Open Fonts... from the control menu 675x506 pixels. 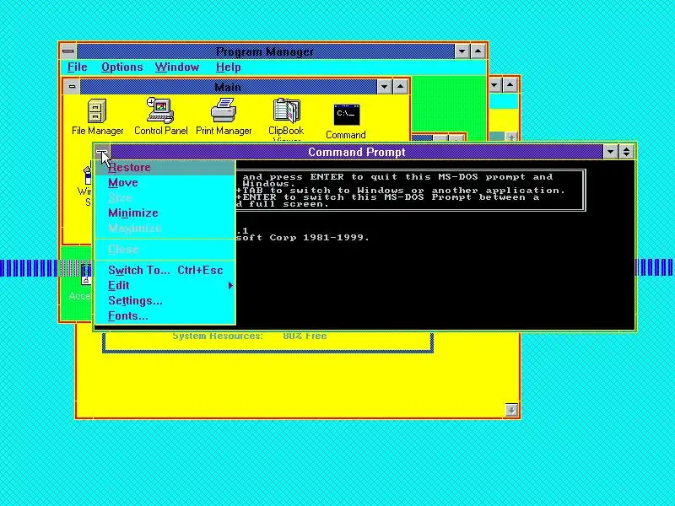click(165, 315)
